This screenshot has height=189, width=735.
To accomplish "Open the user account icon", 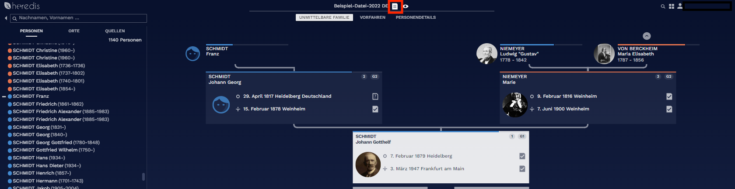I will [680, 7].
